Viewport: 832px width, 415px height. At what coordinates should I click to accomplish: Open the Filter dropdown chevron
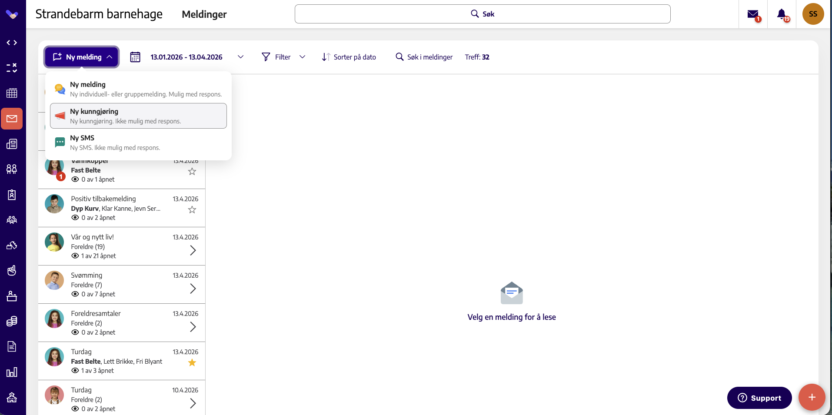[x=303, y=57]
